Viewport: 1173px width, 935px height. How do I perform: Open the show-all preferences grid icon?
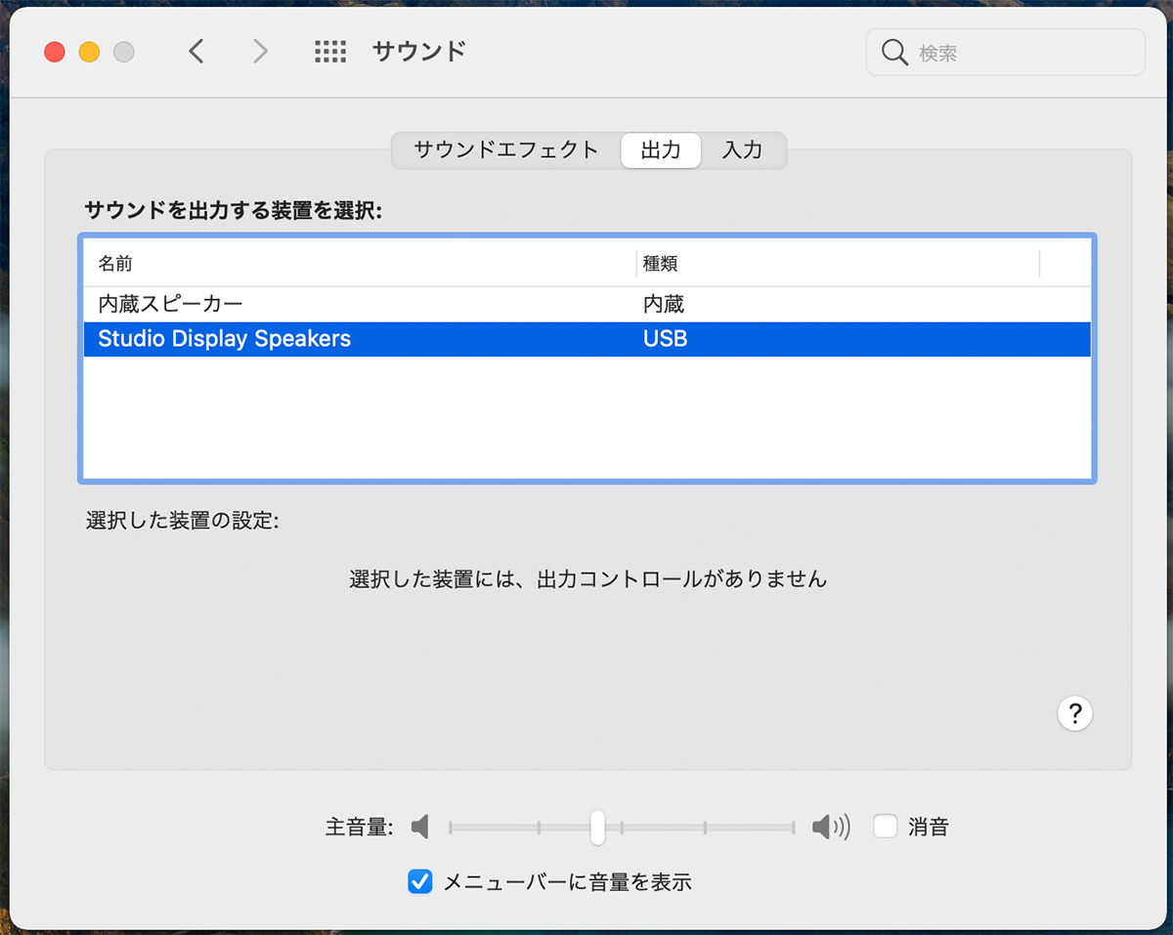pos(330,52)
